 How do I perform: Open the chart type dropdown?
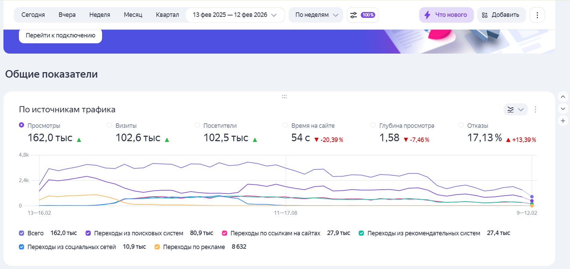click(x=515, y=110)
